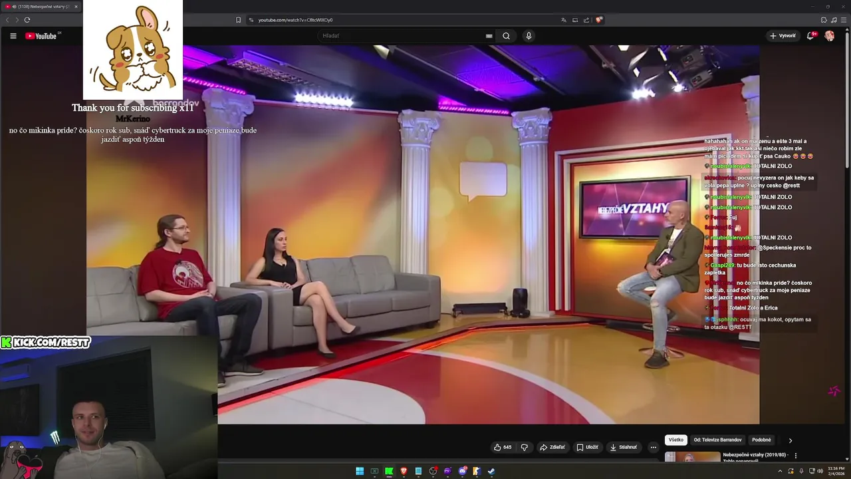Click the Uložiť save button
The height and width of the screenshot is (479, 851).
[x=588, y=447]
